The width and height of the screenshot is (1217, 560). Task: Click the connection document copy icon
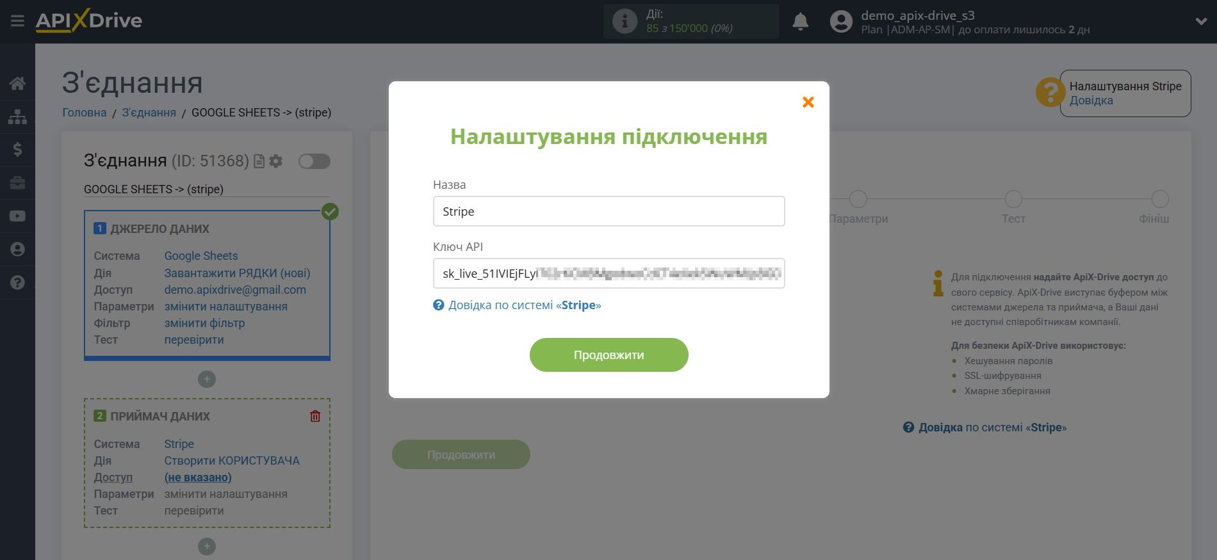(259, 161)
